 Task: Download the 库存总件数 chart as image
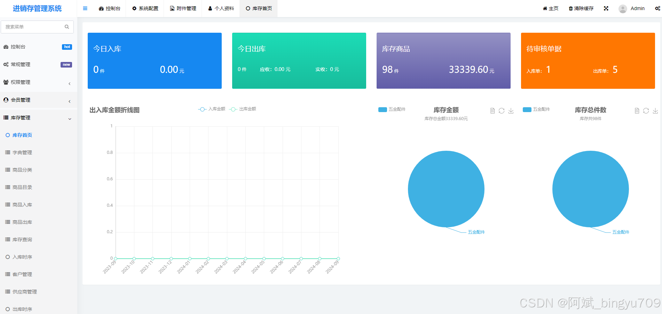tap(655, 111)
